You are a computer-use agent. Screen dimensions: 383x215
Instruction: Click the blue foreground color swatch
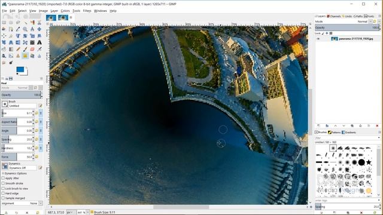click(x=20, y=70)
